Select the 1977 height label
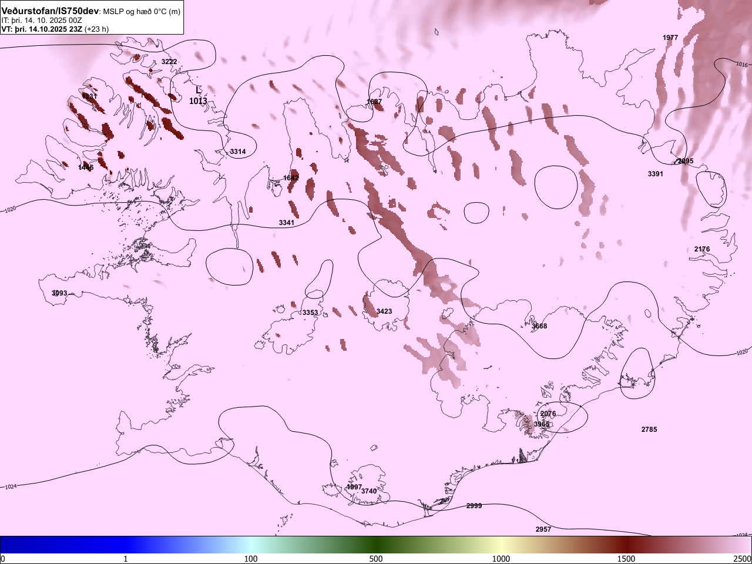Viewport: 752px width, 564px height. [x=670, y=38]
